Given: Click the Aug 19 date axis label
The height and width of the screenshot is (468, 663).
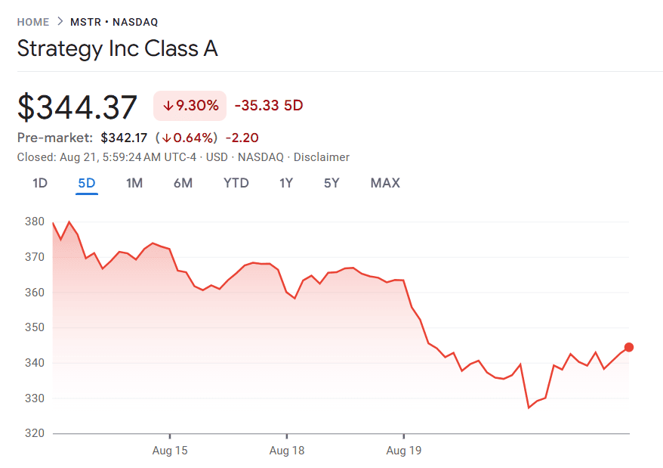Looking at the screenshot, I should [x=404, y=451].
